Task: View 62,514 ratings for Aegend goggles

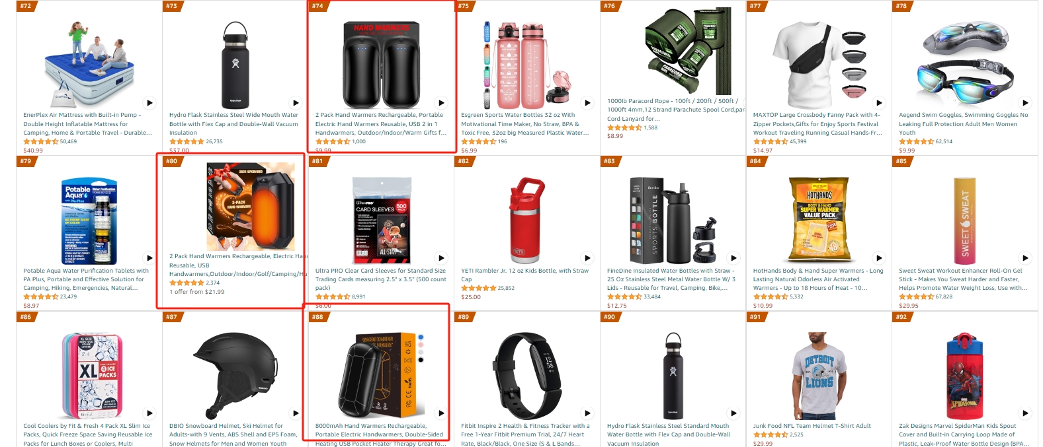Action: pyautogui.click(x=944, y=141)
